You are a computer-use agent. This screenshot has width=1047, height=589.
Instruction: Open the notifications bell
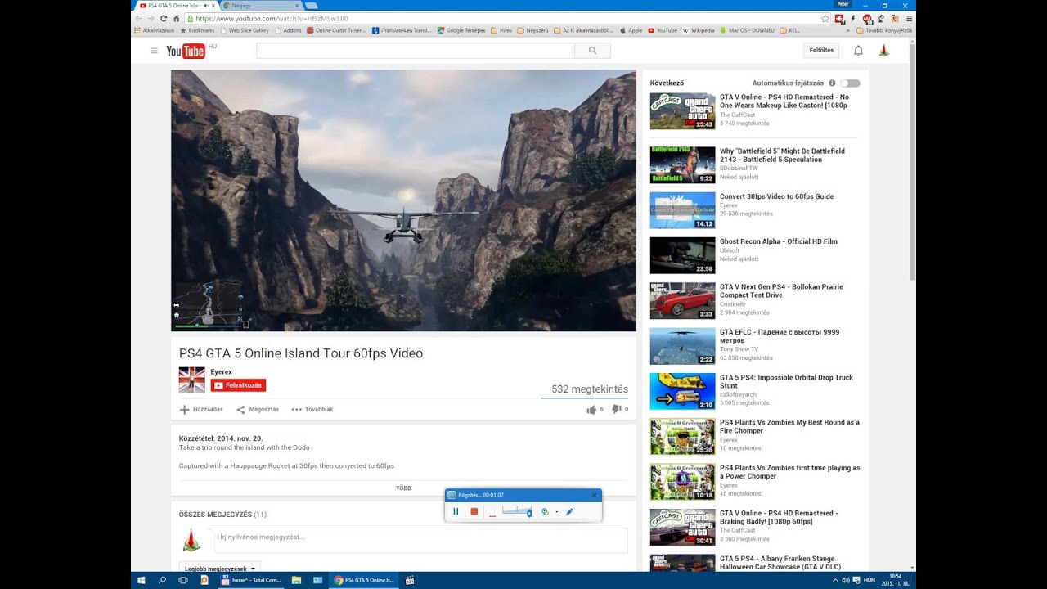(858, 51)
